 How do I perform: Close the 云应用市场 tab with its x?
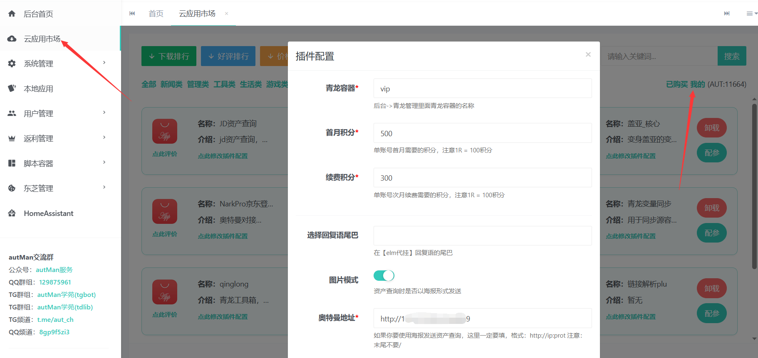click(x=226, y=13)
